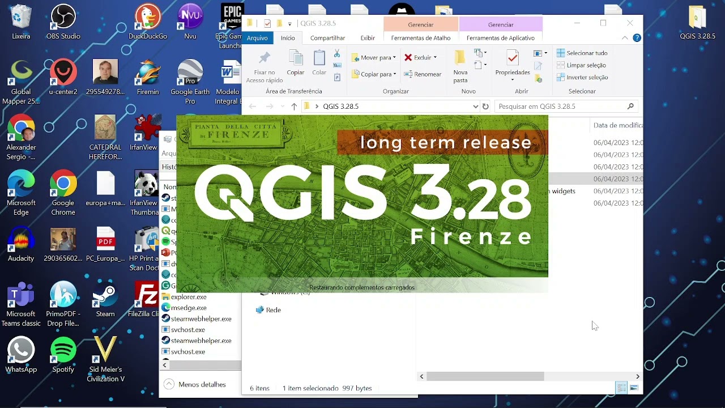This screenshot has width=725, height=408.
Task: Select the PrimoPDF desktop shortcut
Action: 63,305
